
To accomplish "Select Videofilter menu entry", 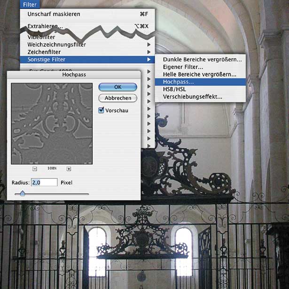I will point(87,37).
